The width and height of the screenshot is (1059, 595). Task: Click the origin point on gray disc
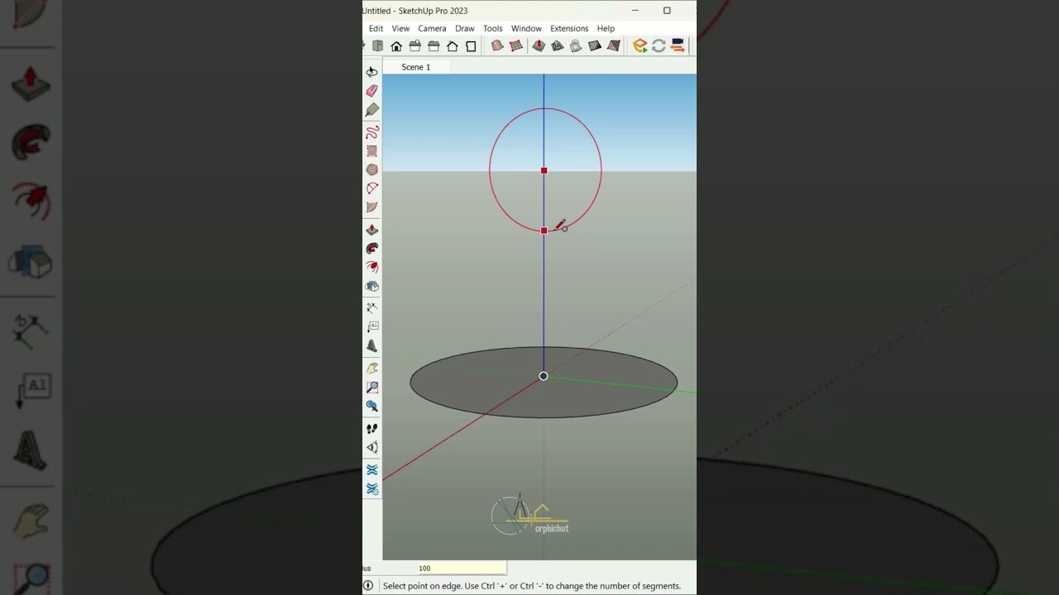[x=544, y=376]
